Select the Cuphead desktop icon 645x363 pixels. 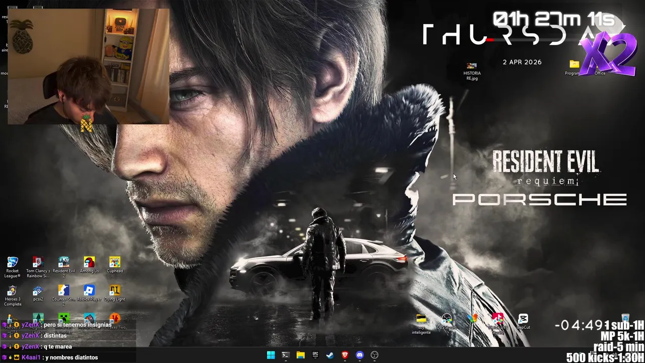115,265
